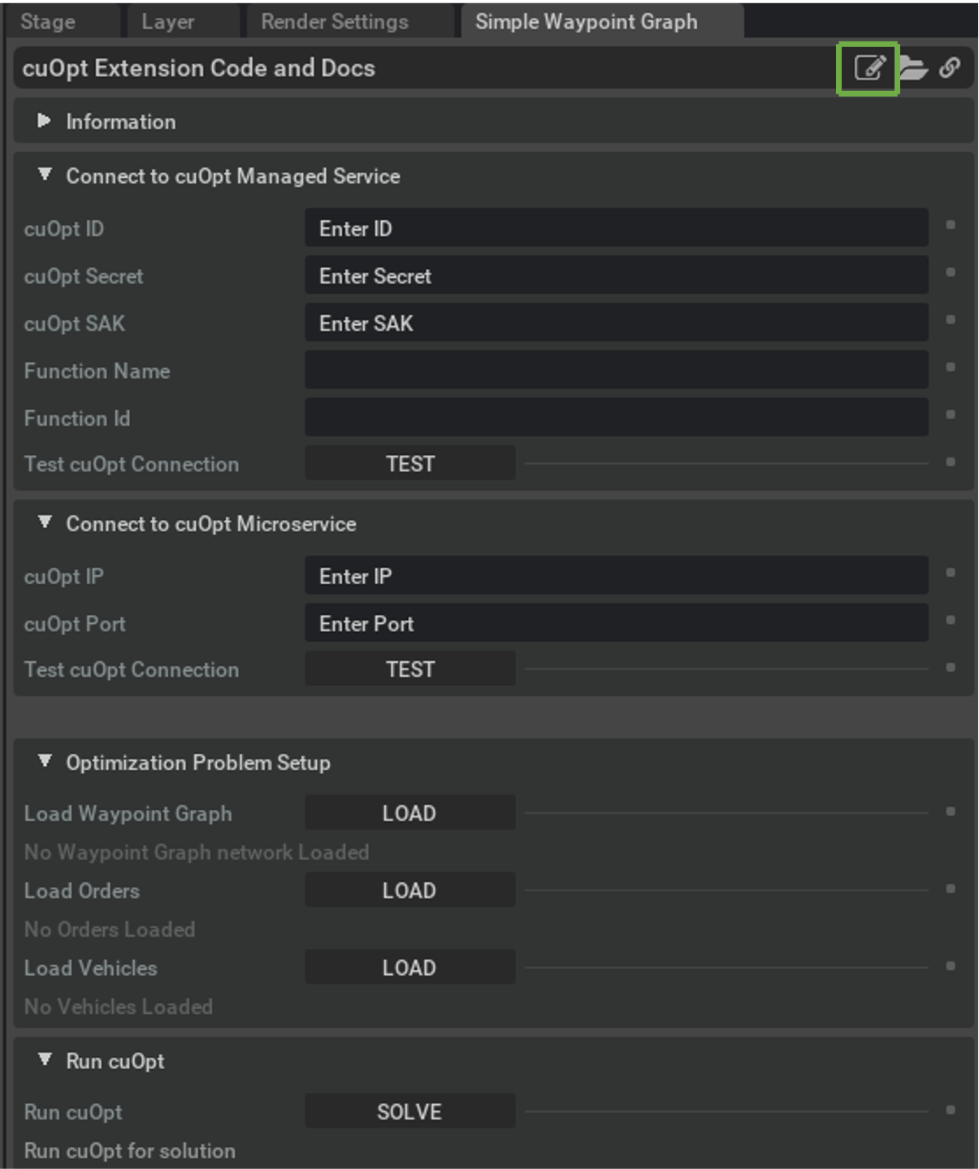Collapse Connect to cuOpt Microservice section
This screenshot has height=1169, width=979.
[x=45, y=522]
